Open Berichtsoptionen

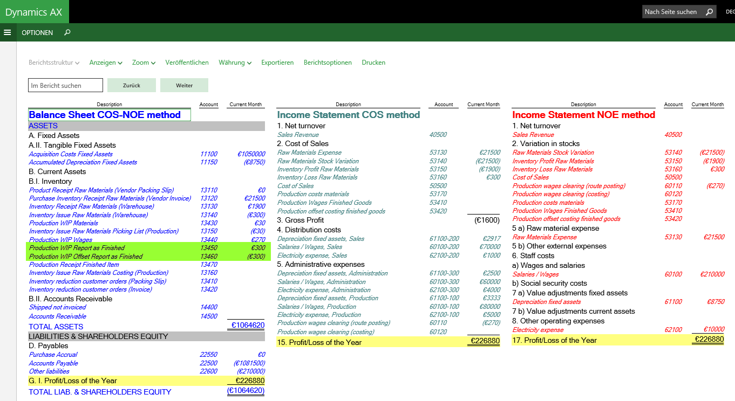[328, 63]
